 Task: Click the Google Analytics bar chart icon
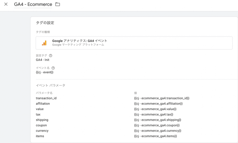click(x=44, y=43)
